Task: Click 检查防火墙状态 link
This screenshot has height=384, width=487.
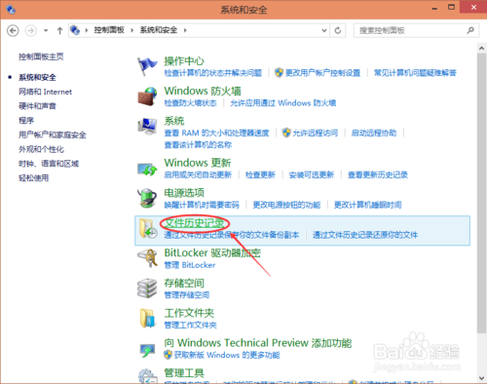Action: coord(190,103)
